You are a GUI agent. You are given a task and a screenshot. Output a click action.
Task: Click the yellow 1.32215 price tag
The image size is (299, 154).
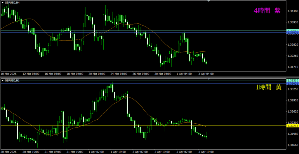coord(292,126)
